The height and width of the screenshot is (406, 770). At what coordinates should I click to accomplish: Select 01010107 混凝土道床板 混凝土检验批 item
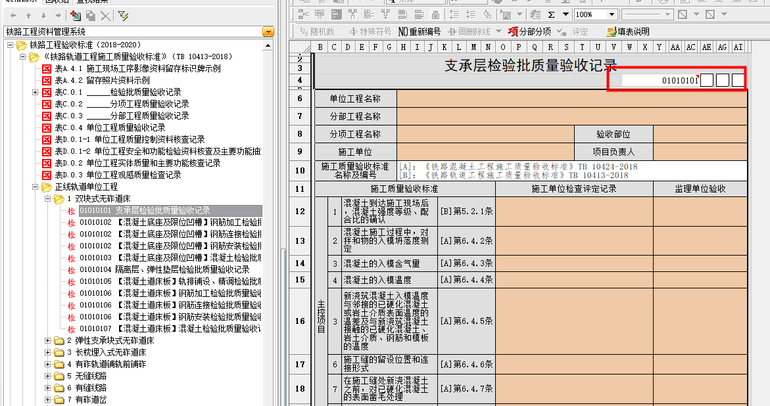170,328
